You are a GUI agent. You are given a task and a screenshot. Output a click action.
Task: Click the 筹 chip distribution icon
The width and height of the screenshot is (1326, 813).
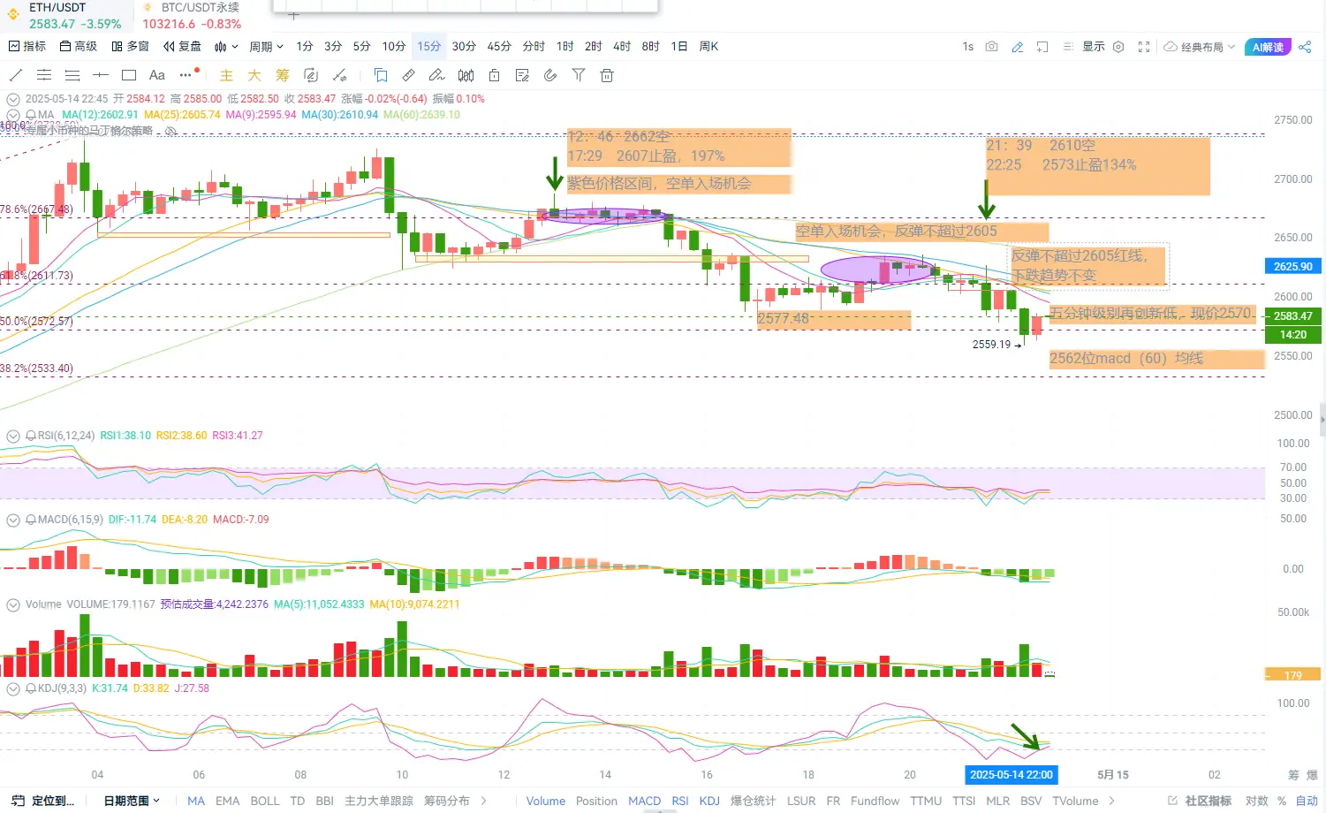(283, 75)
